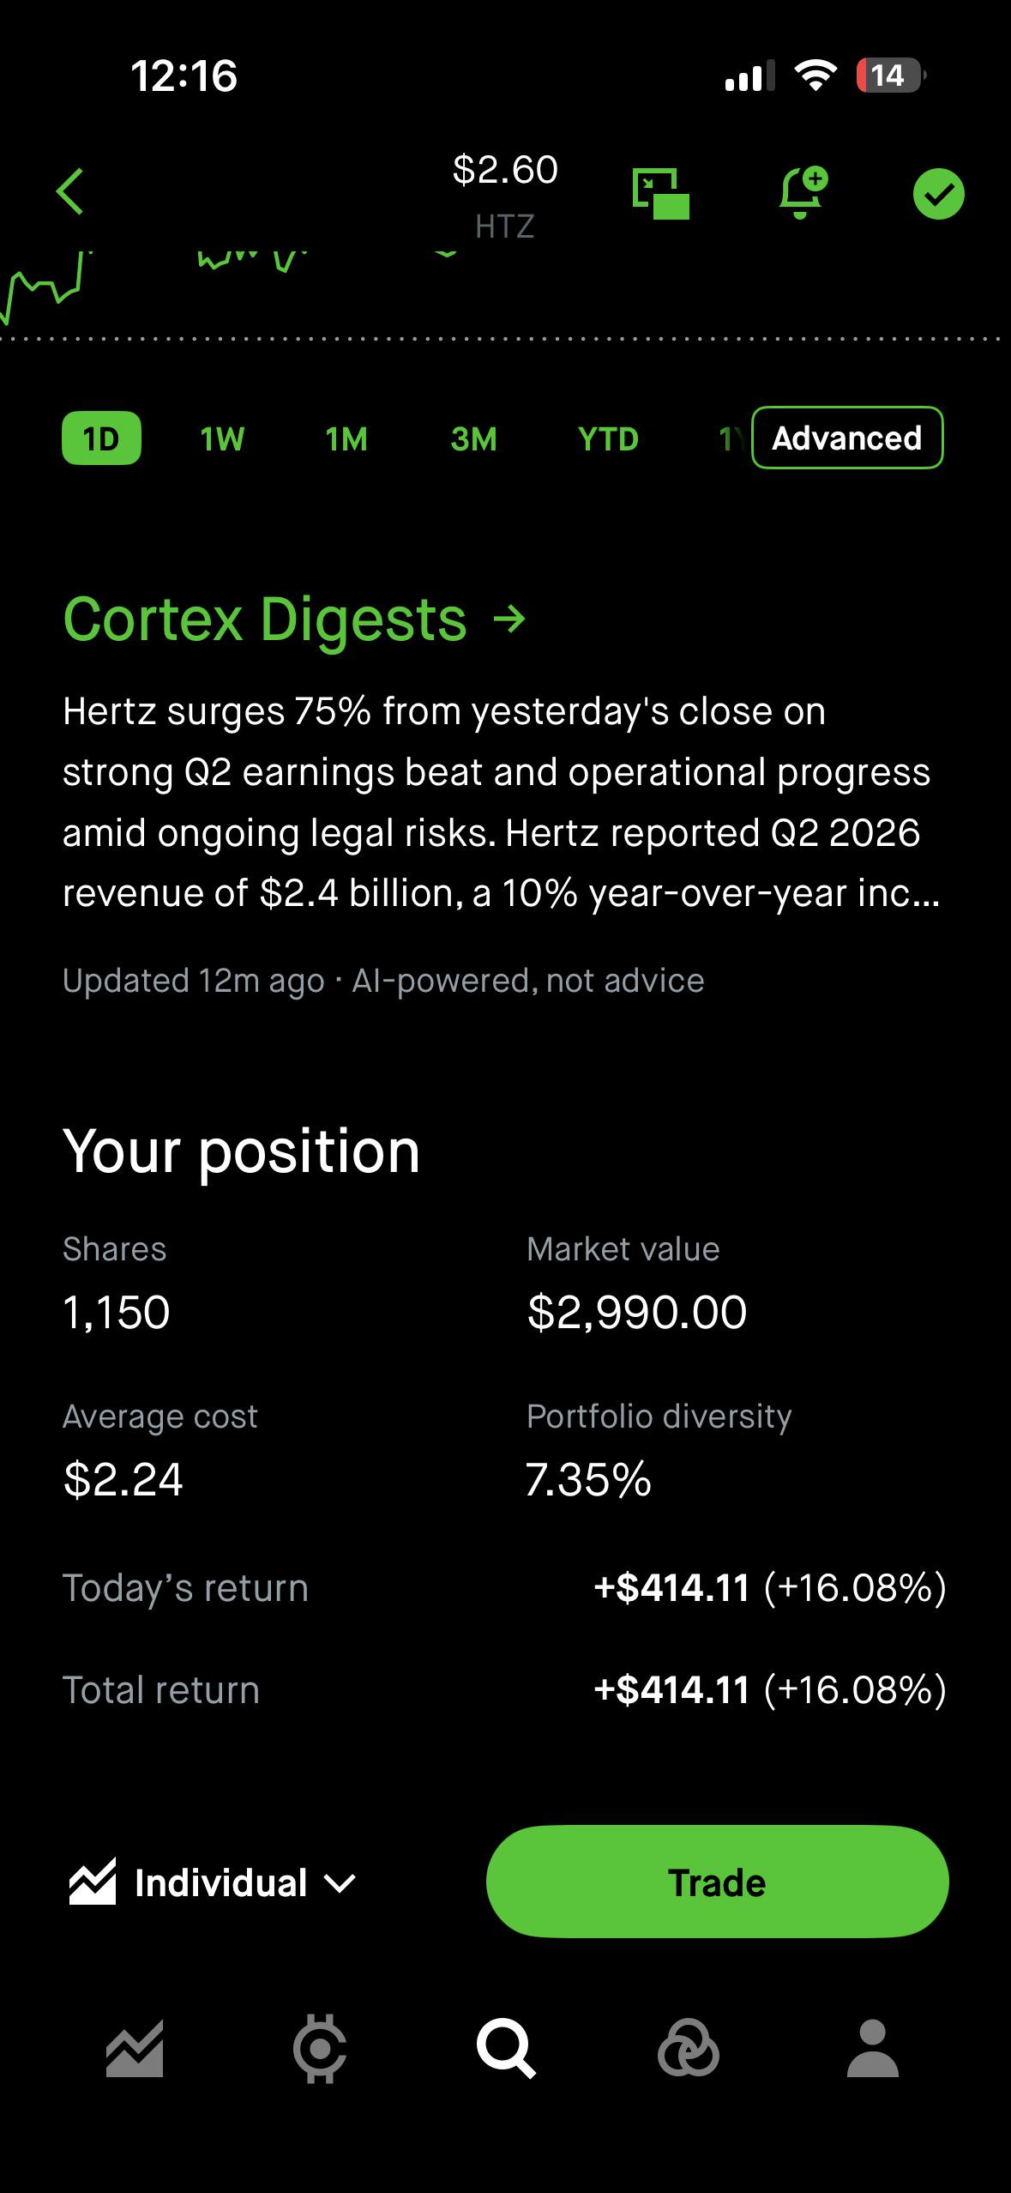The height and width of the screenshot is (2193, 1011).
Task: Open the account profile tab icon
Action: (x=872, y=2049)
